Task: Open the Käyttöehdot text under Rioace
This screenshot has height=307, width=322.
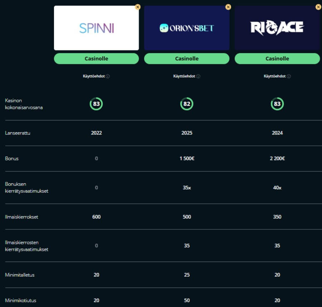Action: point(274,76)
